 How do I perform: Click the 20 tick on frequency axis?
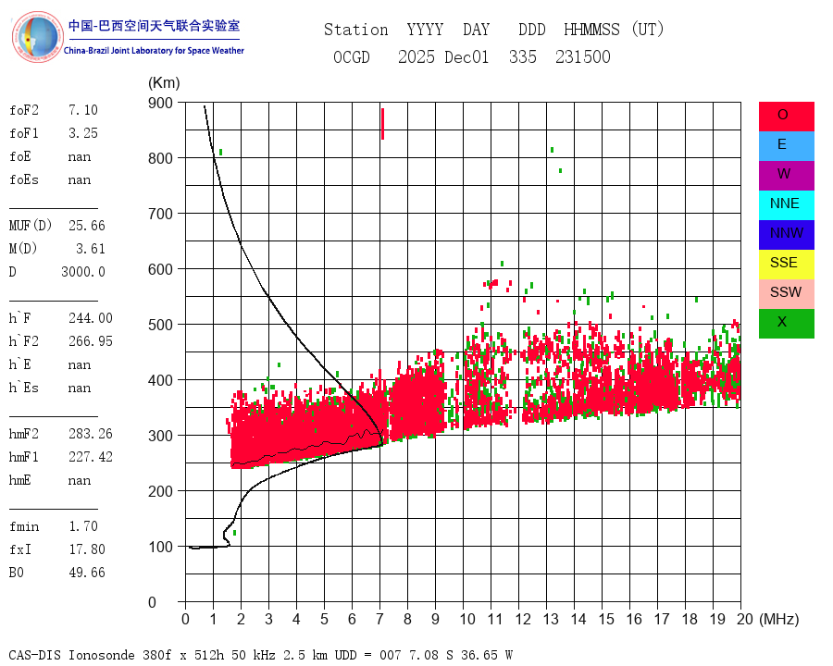pyautogui.click(x=745, y=619)
